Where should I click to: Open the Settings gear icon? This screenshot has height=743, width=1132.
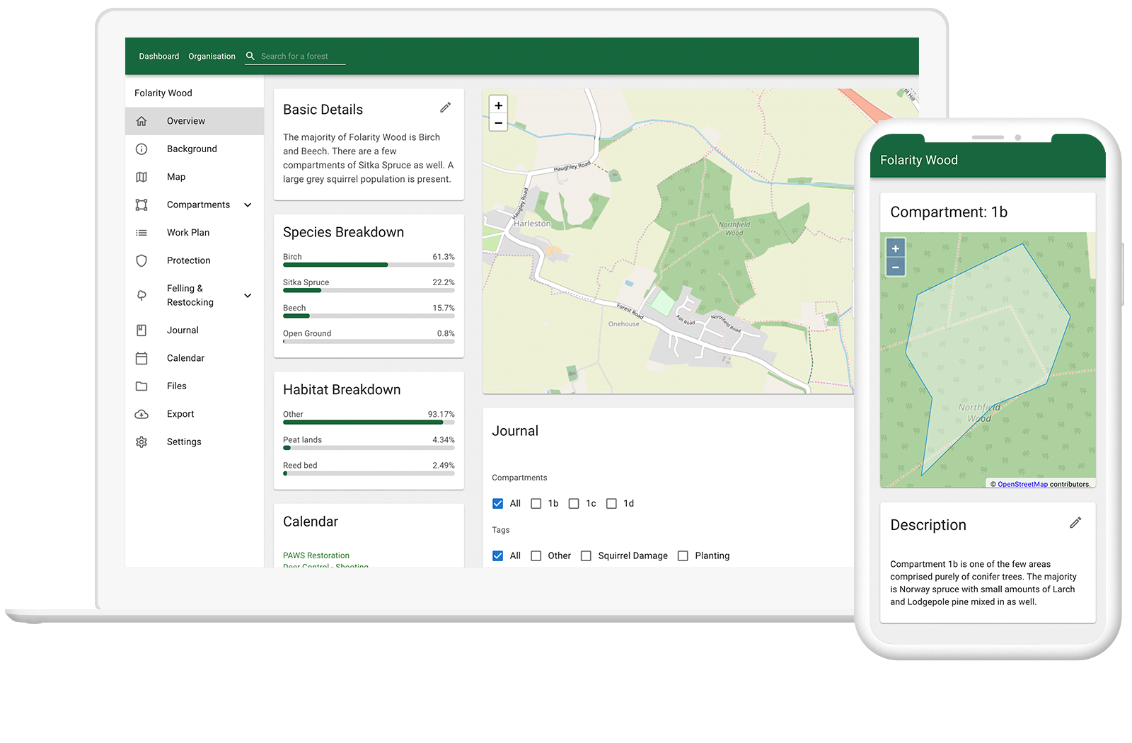(141, 441)
